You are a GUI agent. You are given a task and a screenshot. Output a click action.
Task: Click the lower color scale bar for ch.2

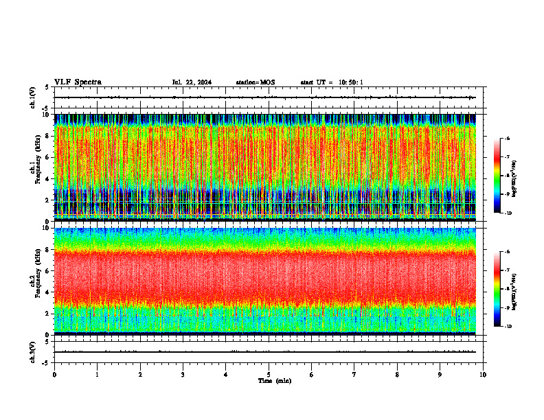click(497, 289)
